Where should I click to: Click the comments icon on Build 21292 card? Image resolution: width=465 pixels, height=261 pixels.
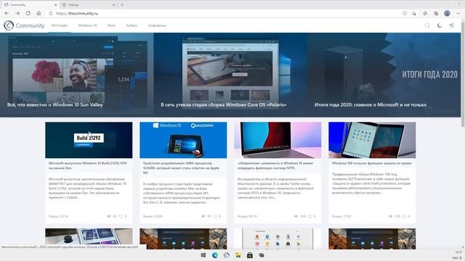coord(121,216)
